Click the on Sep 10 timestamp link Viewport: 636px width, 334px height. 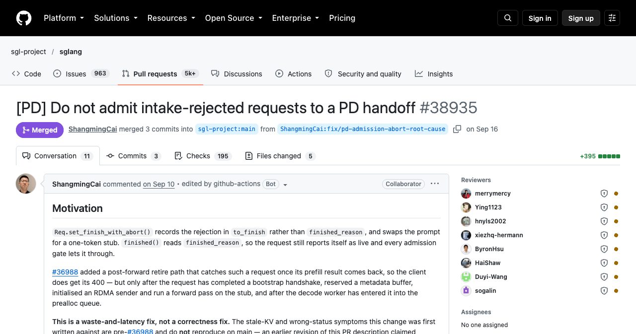pyautogui.click(x=159, y=184)
